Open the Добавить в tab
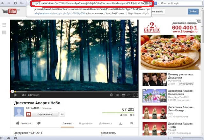The image size is (204, 140). coord(106,123)
